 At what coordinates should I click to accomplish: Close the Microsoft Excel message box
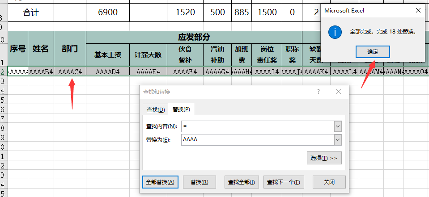[x=418, y=10]
